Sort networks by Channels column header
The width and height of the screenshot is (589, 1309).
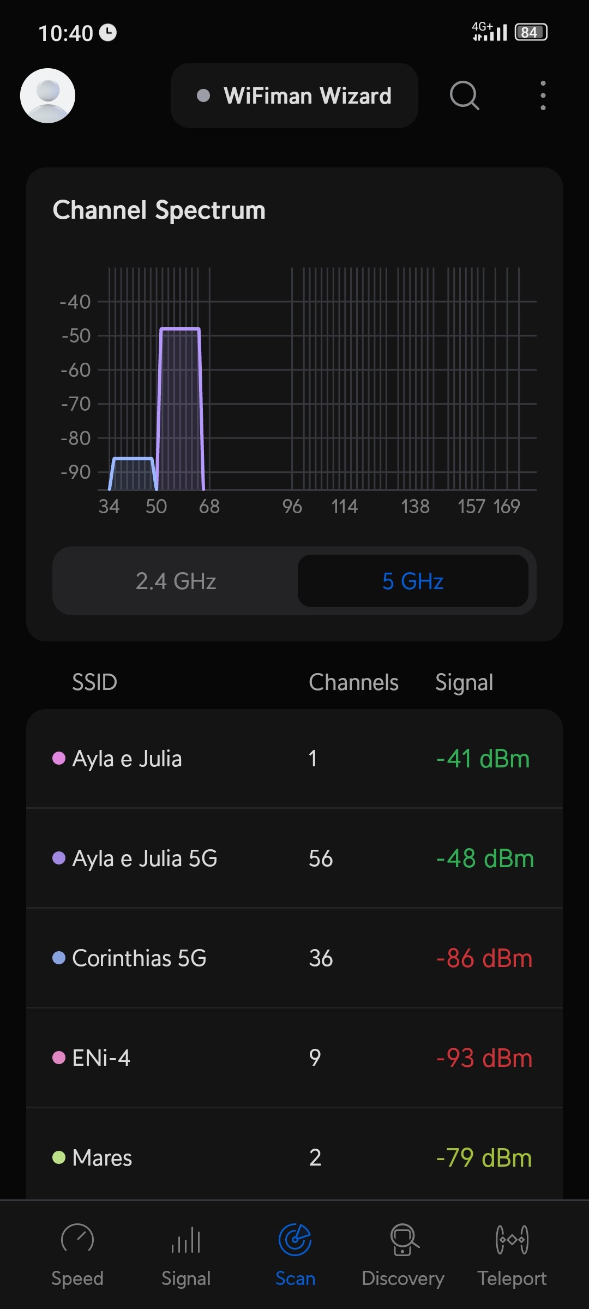tap(353, 682)
